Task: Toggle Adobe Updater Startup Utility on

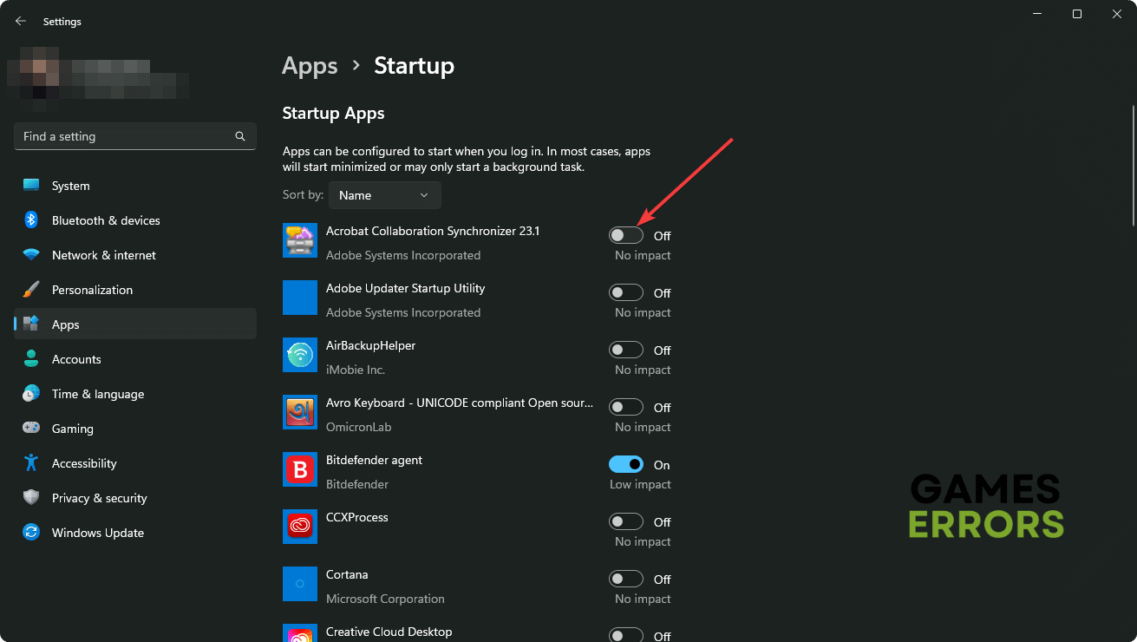Action: point(626,292)
